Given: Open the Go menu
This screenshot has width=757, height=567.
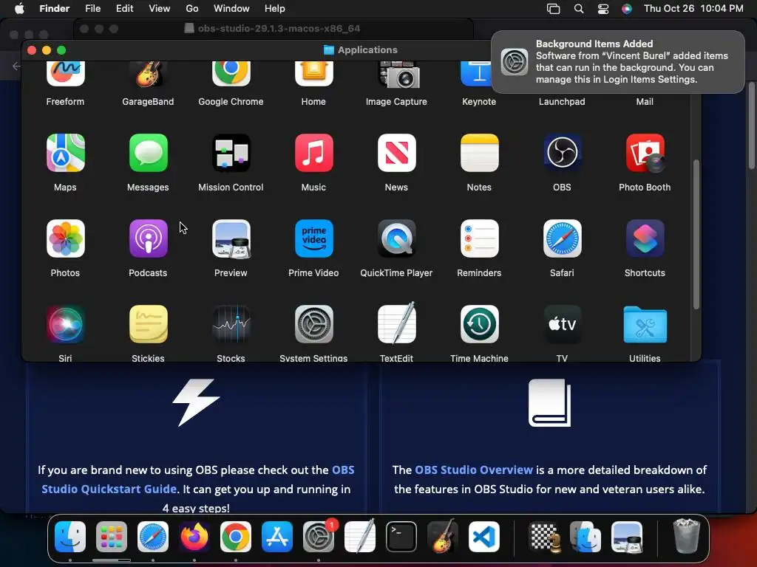Looking at the screenshot, I should click(192, 9).
